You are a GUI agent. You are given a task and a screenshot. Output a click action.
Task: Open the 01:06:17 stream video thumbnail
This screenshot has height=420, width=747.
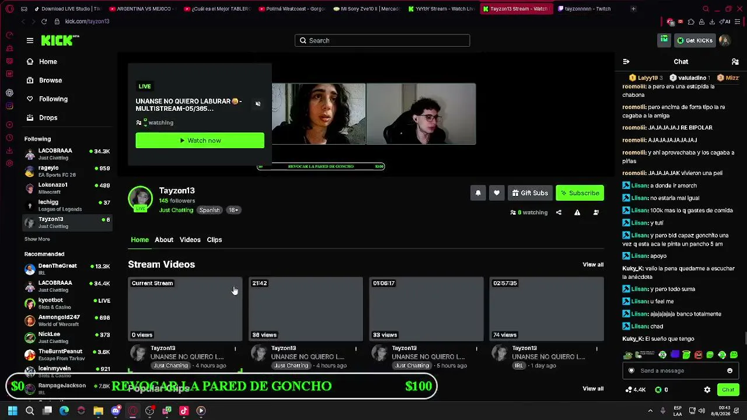(426, 309)
